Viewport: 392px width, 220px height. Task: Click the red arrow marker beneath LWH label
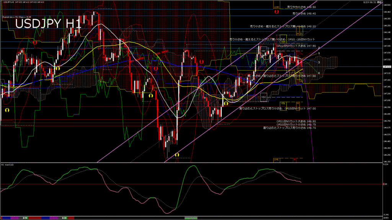tap(276, 12)
